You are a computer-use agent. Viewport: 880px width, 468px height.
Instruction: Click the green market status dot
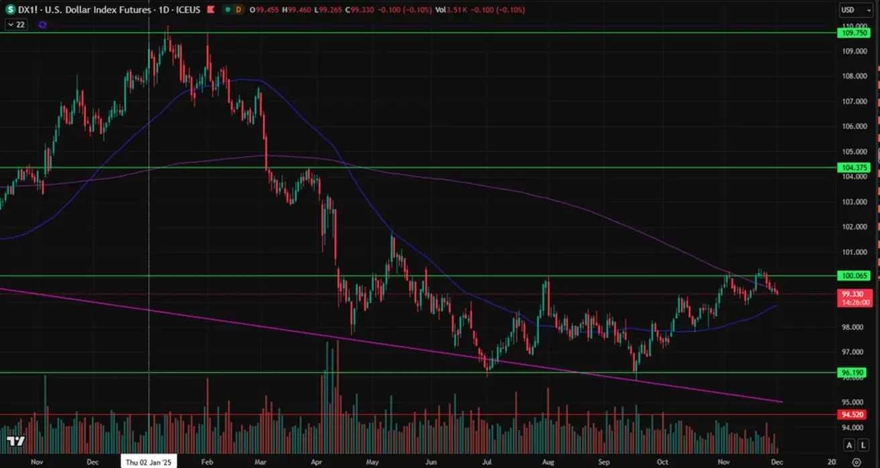(x=227, y=10)
